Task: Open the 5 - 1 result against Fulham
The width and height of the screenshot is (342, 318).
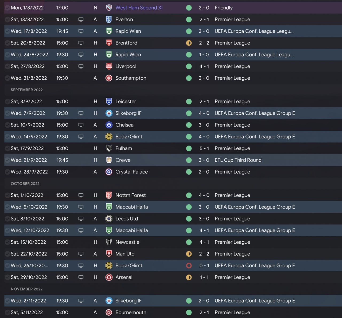Action: 204,148
